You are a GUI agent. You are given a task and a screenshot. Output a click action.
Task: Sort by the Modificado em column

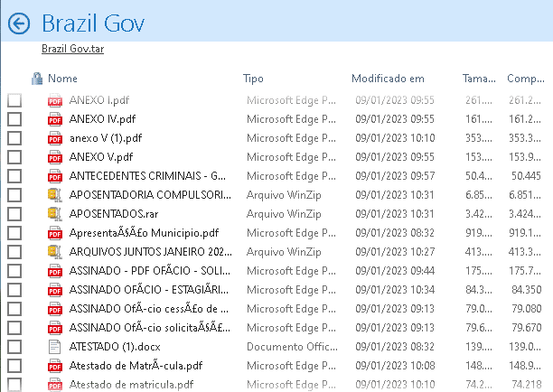(388, 79)
